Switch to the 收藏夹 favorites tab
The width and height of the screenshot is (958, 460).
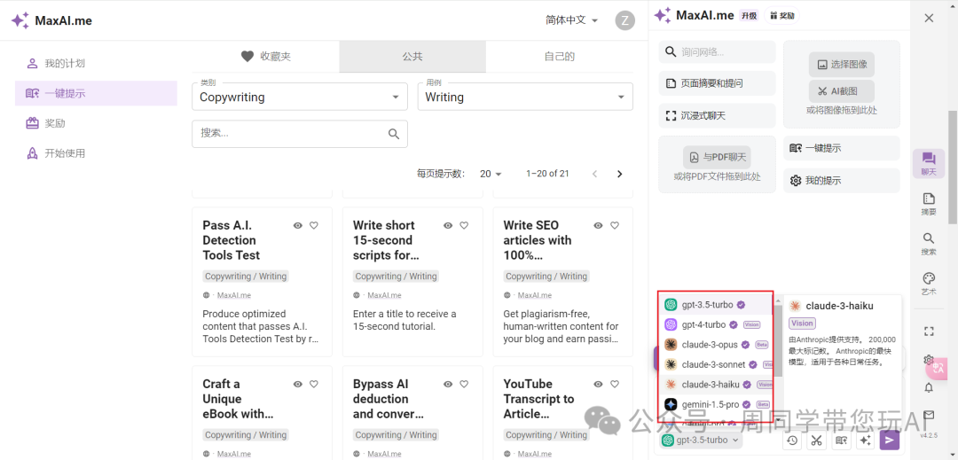pos(265,57)
